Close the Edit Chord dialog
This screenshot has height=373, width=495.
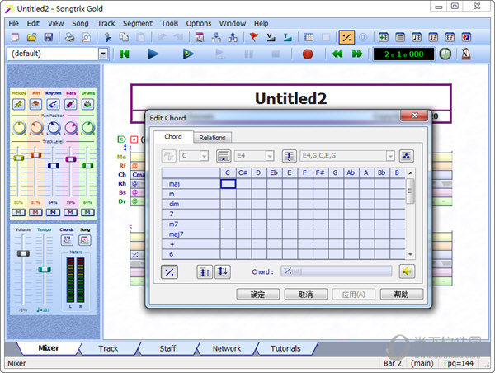click(414, 116)
